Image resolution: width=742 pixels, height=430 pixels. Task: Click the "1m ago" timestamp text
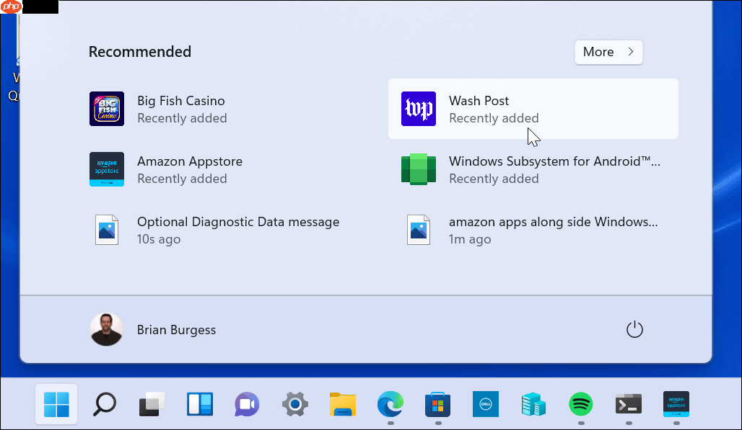tap(470, 239)
